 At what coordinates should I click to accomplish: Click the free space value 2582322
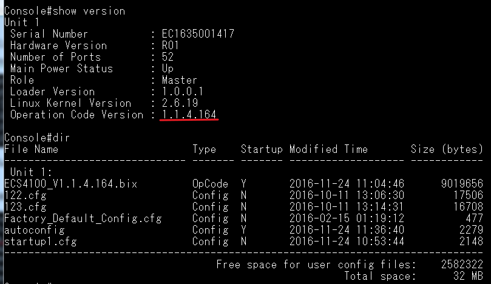pyautogui.click(x=462, y=265)
